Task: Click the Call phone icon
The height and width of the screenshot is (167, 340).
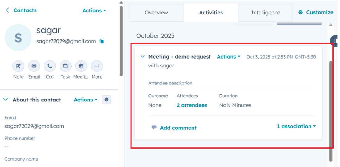Action: click(x=50, y=66)
